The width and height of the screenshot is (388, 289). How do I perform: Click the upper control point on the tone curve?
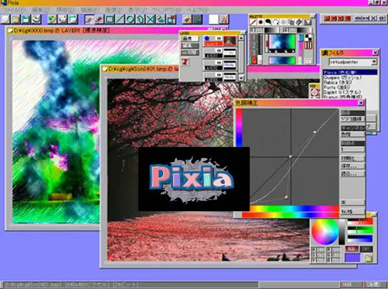pyautogui.click(x=315, y=132)
